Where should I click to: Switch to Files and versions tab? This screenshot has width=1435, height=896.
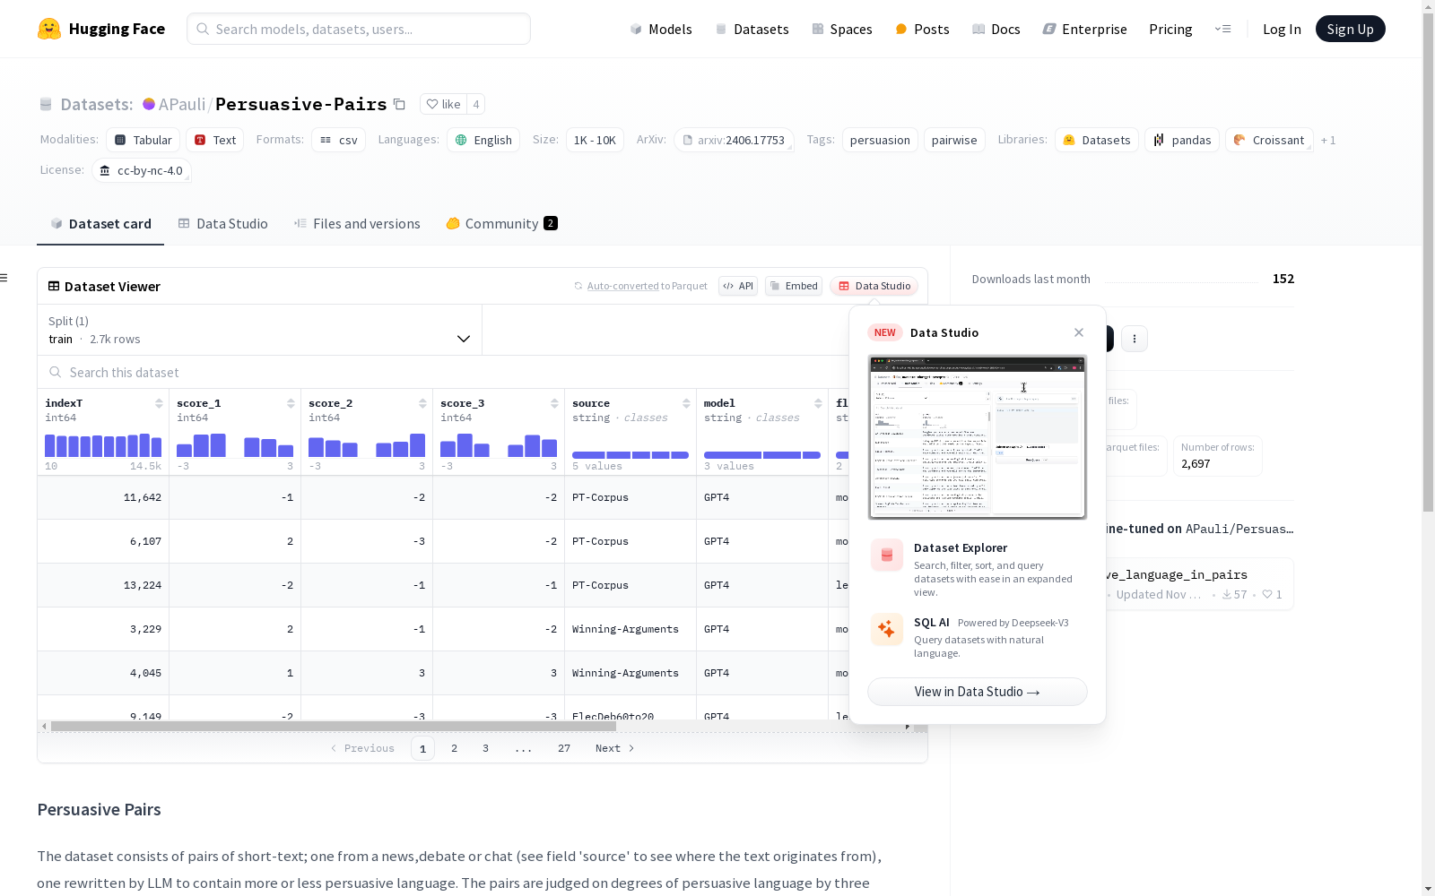pos(357,224)
